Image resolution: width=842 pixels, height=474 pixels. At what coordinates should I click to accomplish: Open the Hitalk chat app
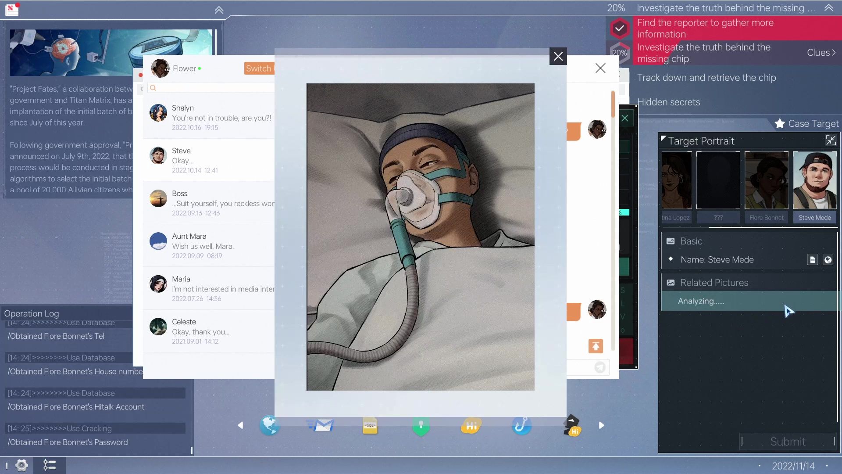pyautogui.click(x=470, y=425)
